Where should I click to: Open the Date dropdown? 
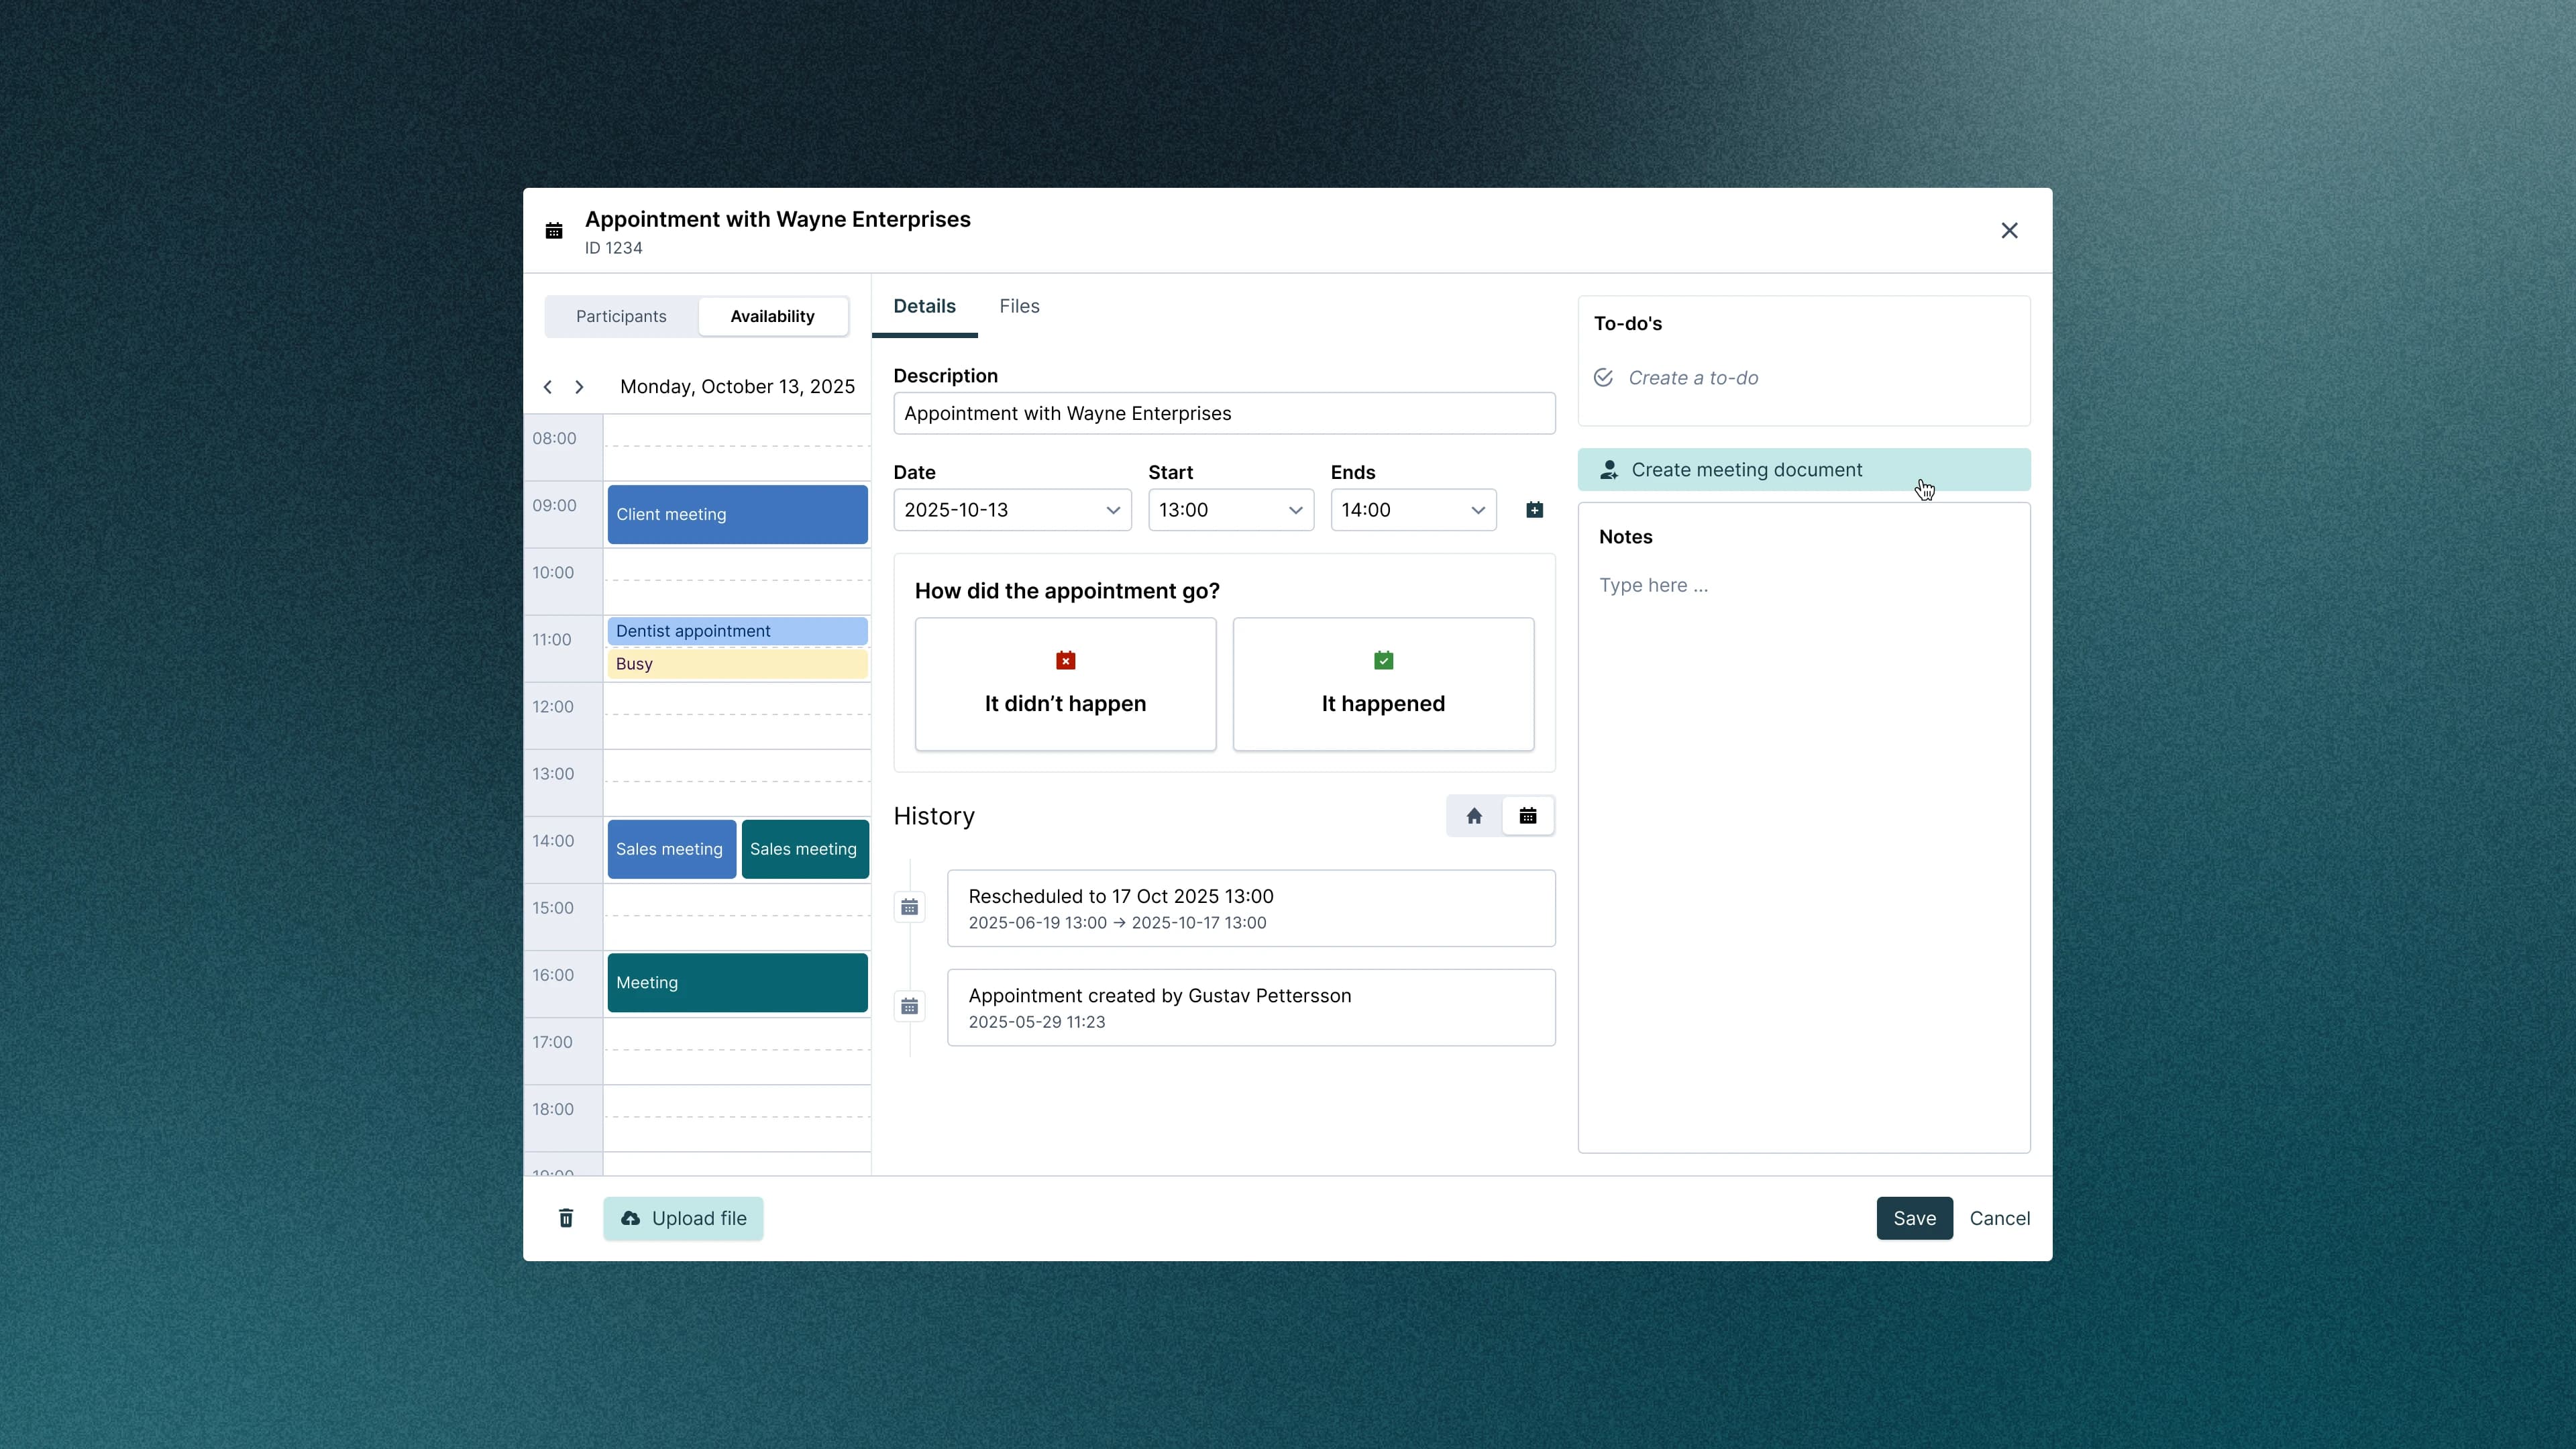coord(1012,510)
